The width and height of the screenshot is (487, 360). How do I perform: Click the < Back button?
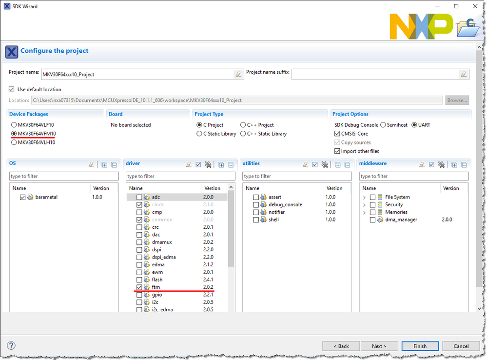click(341, 346)
